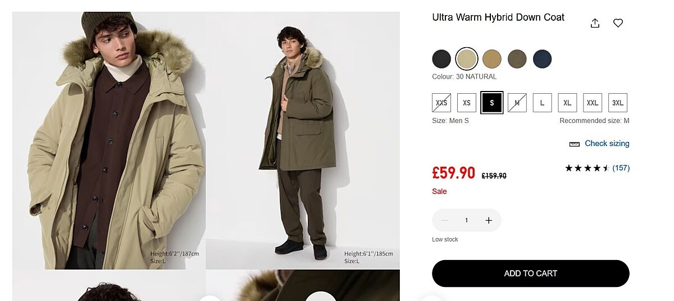The height and width of the screenshot is (301, 674).
Task: Click the star rating icons
Action: (586, 168)
